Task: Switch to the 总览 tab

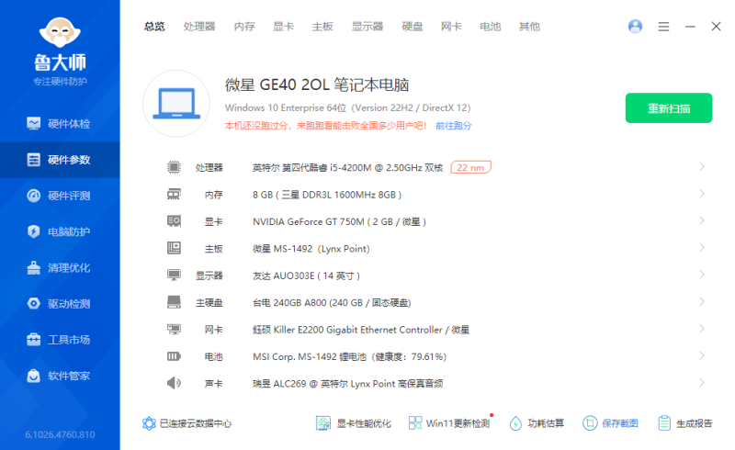Action: [x=154, y=27]
